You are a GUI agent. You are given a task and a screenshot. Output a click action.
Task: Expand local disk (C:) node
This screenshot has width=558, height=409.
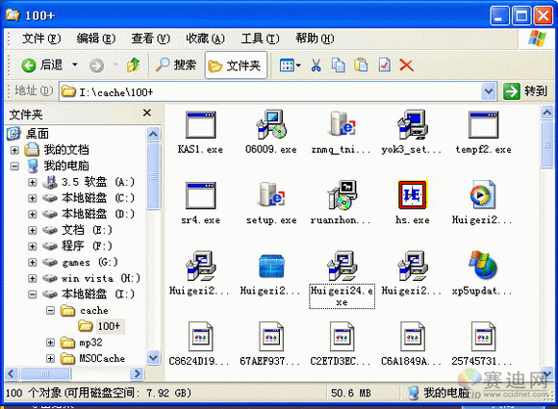coord(33,198)
